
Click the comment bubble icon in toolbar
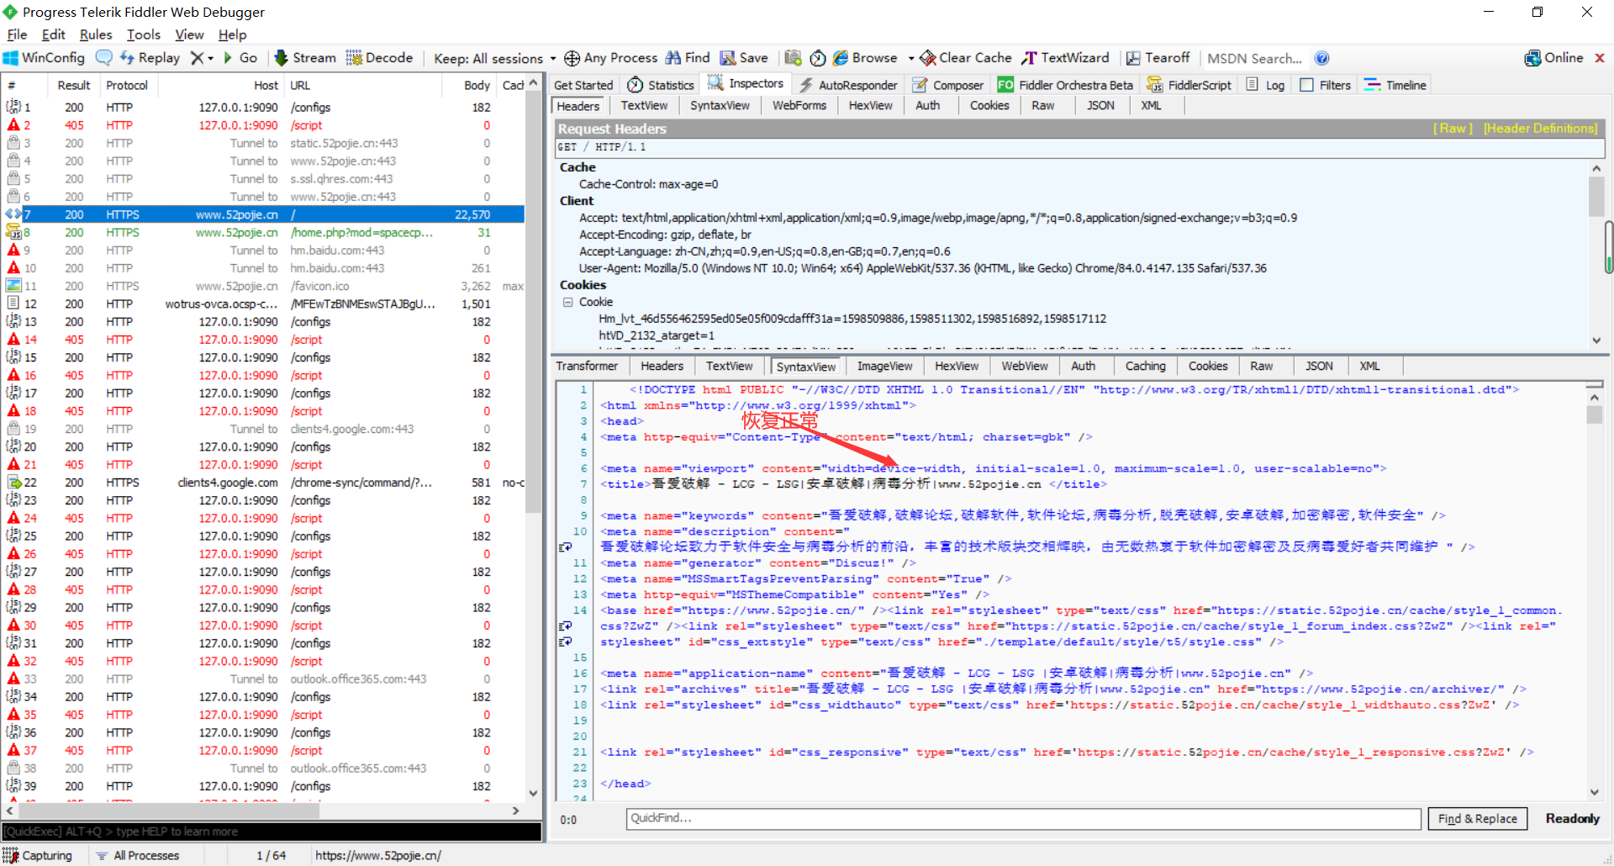click(x=103, y=58)
